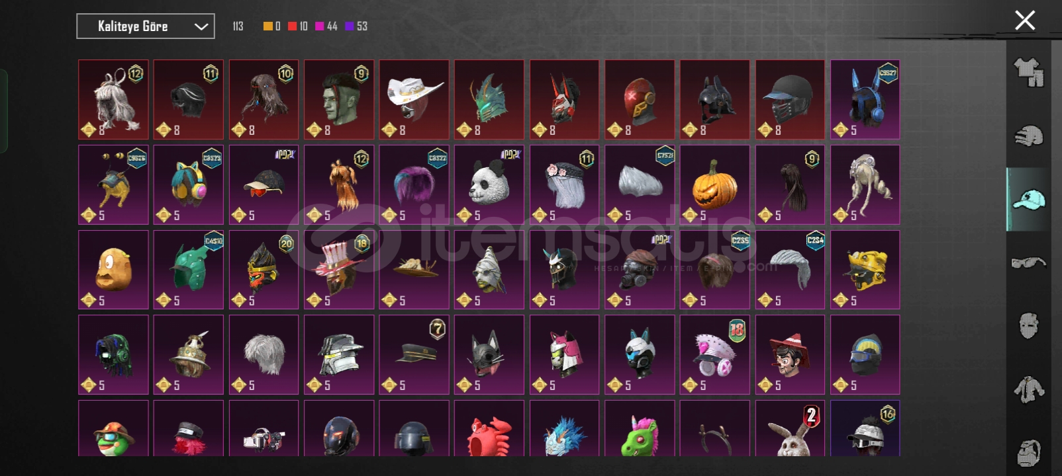The image size is (1062, 476).
Task: Expand the Kaliteye Göre sort dropdown
Action: [146, 26]
